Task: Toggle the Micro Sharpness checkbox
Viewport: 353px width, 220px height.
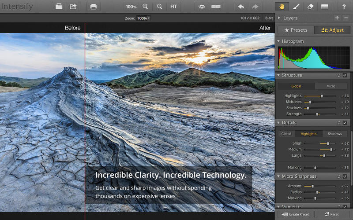Action: (x=345, y=176)
